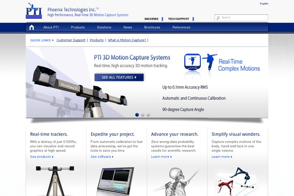Click Learn more under Simplify visual wonders

pyautogui.click(x=221, y=157)
